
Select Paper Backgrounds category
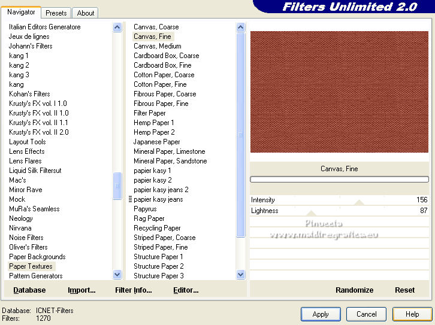coord(37,257)
